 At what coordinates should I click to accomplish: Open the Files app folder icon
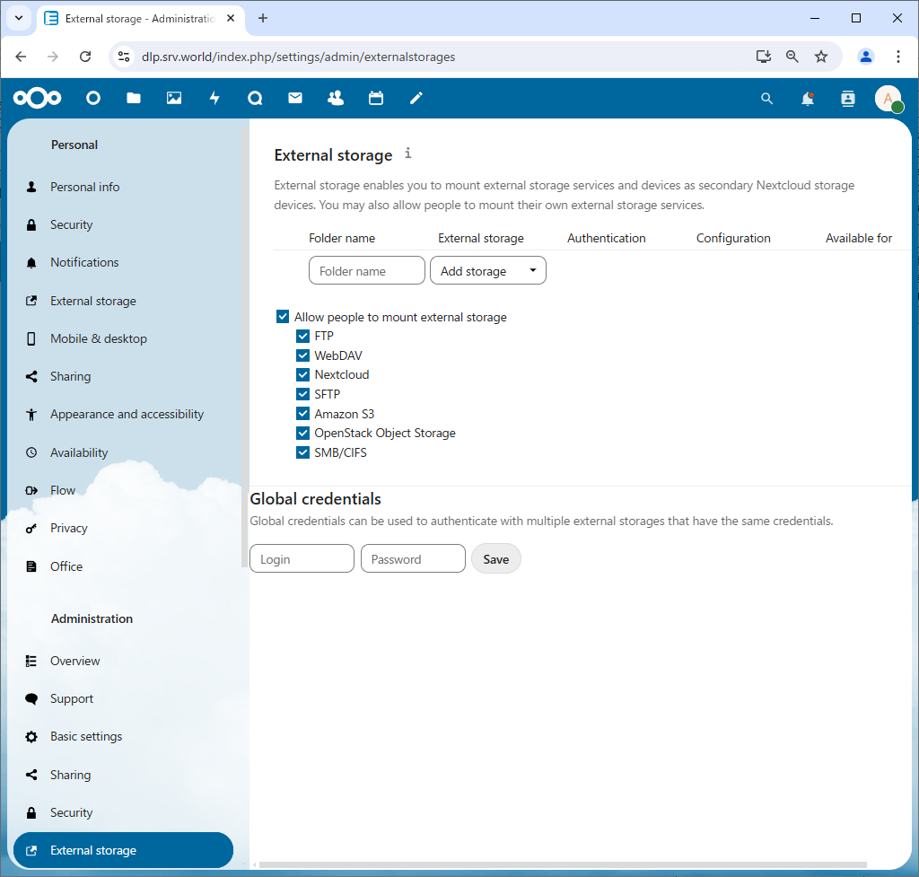[134, 99]
